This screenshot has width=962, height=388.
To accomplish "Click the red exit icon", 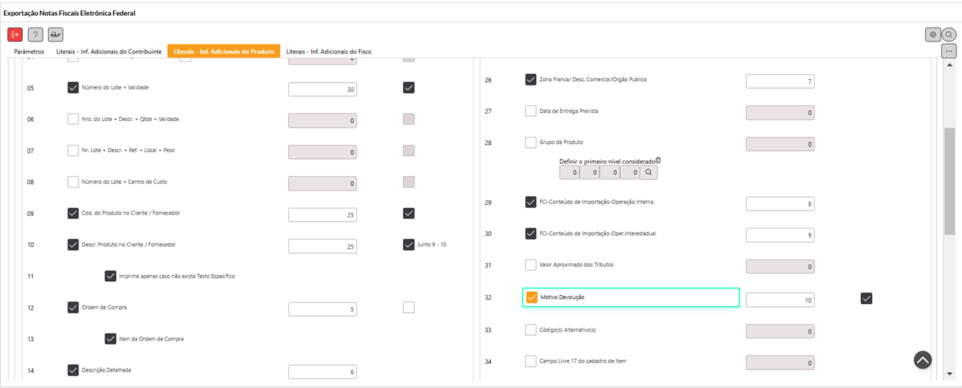I will (x=15, y=34).
